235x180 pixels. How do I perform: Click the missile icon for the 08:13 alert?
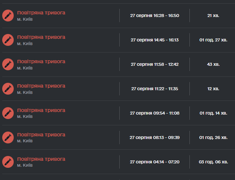(8, 137)
